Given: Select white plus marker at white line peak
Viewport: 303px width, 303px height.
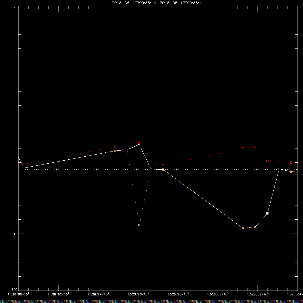Looking at the screenshot, I should [139, 144].
